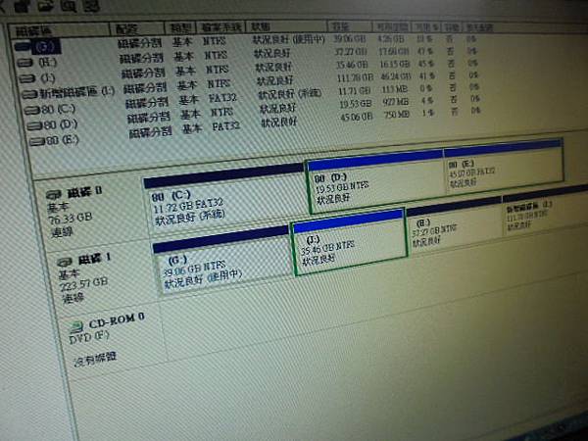Sort by the 檔案系統 column header
The height and width of the screenshot is (441, 588).
point(220,26)
